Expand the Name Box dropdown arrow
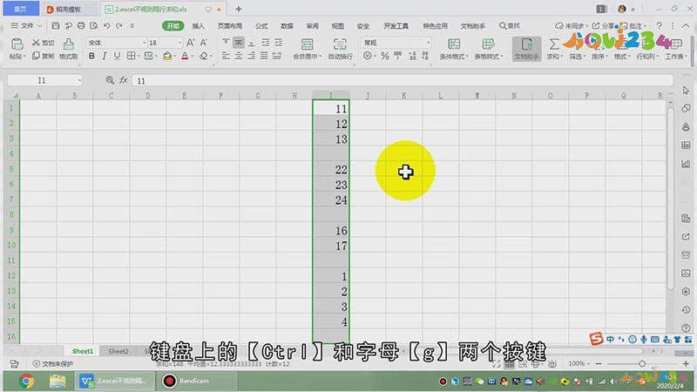This screenshot has height=392, width=697. 79,80
